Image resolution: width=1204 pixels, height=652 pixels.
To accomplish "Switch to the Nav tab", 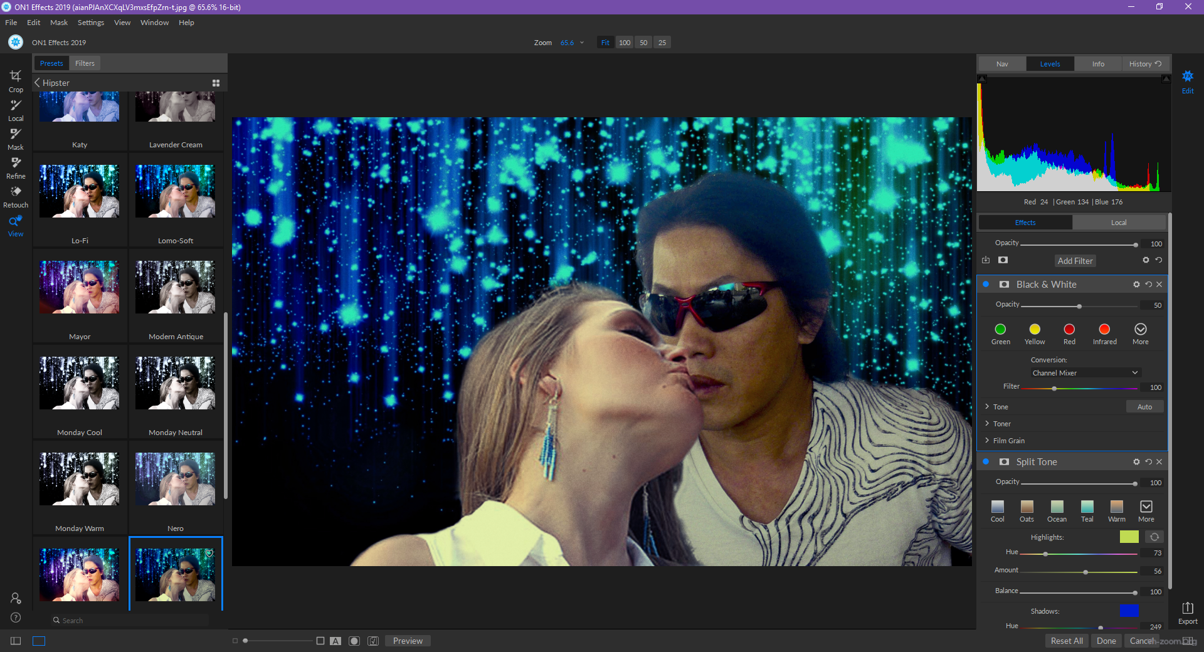I will [1002, 64].
